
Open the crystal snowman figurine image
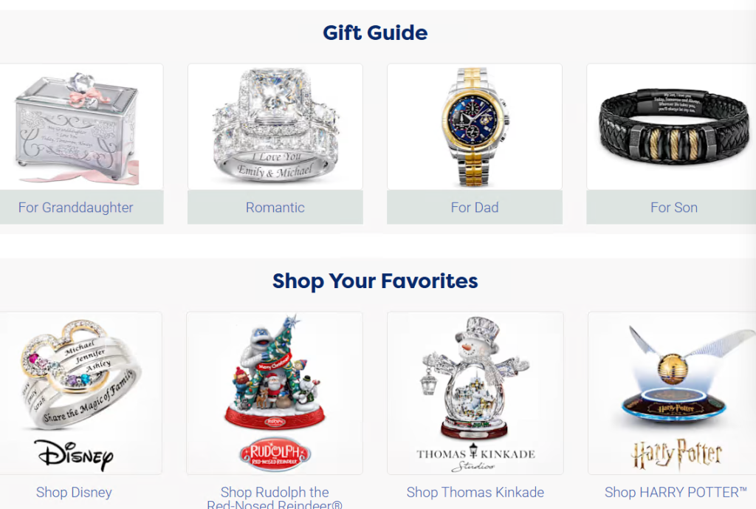tap(475, 378)
